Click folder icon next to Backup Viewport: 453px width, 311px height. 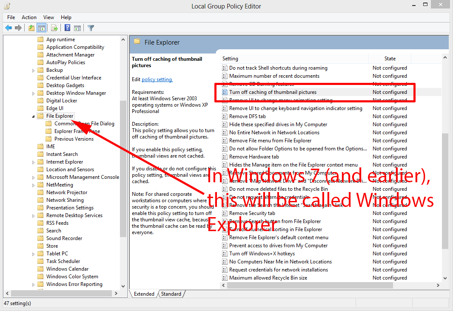click(x=40, y=70)
